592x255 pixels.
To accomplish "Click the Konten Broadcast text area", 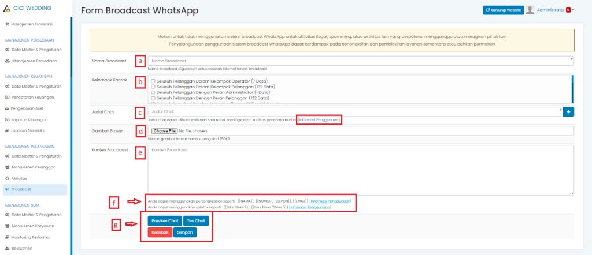I will 360,169.
